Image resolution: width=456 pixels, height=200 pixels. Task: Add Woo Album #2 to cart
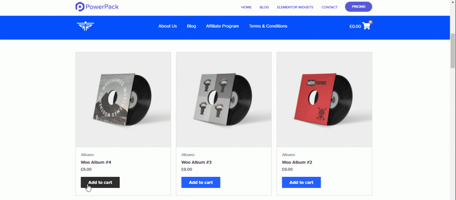point(301,182)
